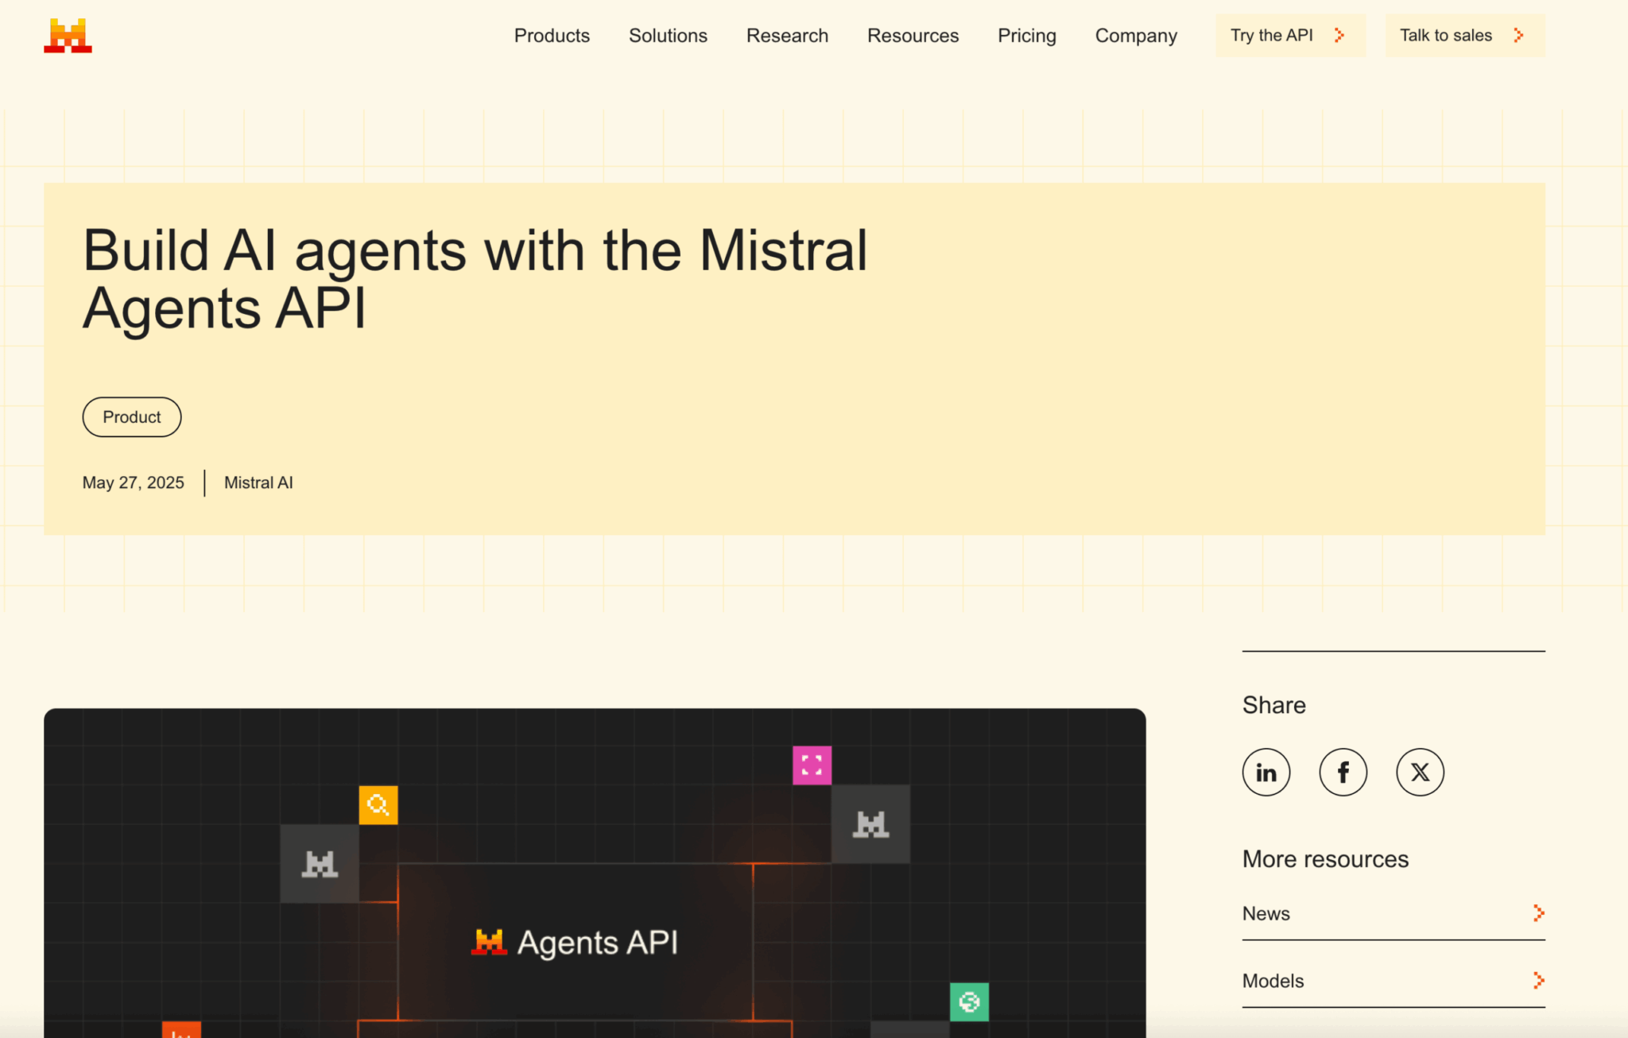The image size is (1628, 1038).
Task: Click the Mistral logo in the header
Action: coord(67,35)
